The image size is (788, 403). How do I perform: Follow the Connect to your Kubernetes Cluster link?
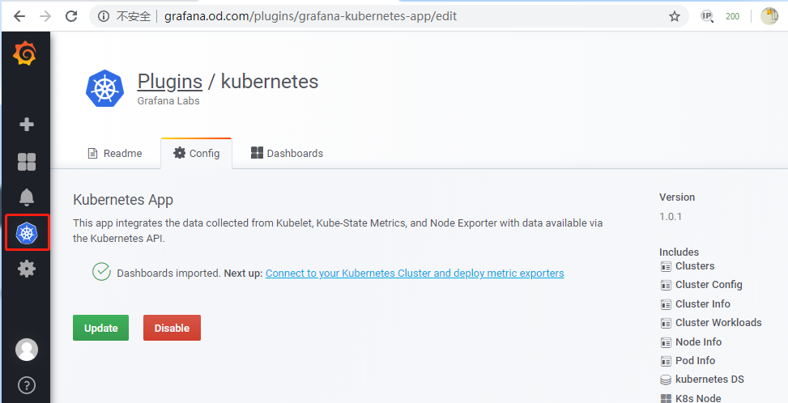[415, 273]
